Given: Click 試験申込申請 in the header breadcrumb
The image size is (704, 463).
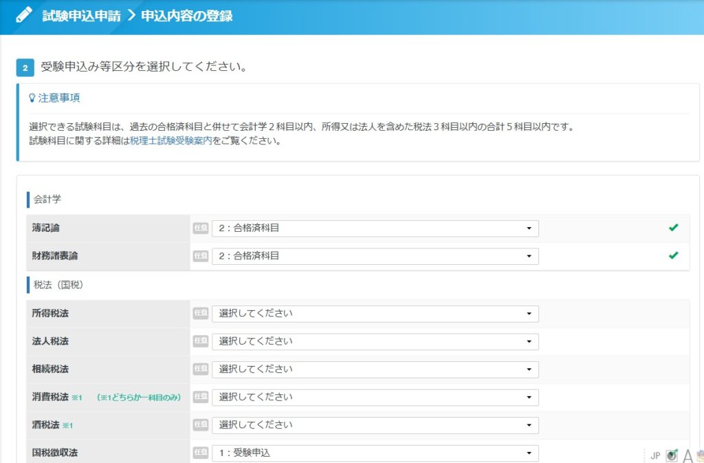Looking at the screenshot, I should [81, 16].
